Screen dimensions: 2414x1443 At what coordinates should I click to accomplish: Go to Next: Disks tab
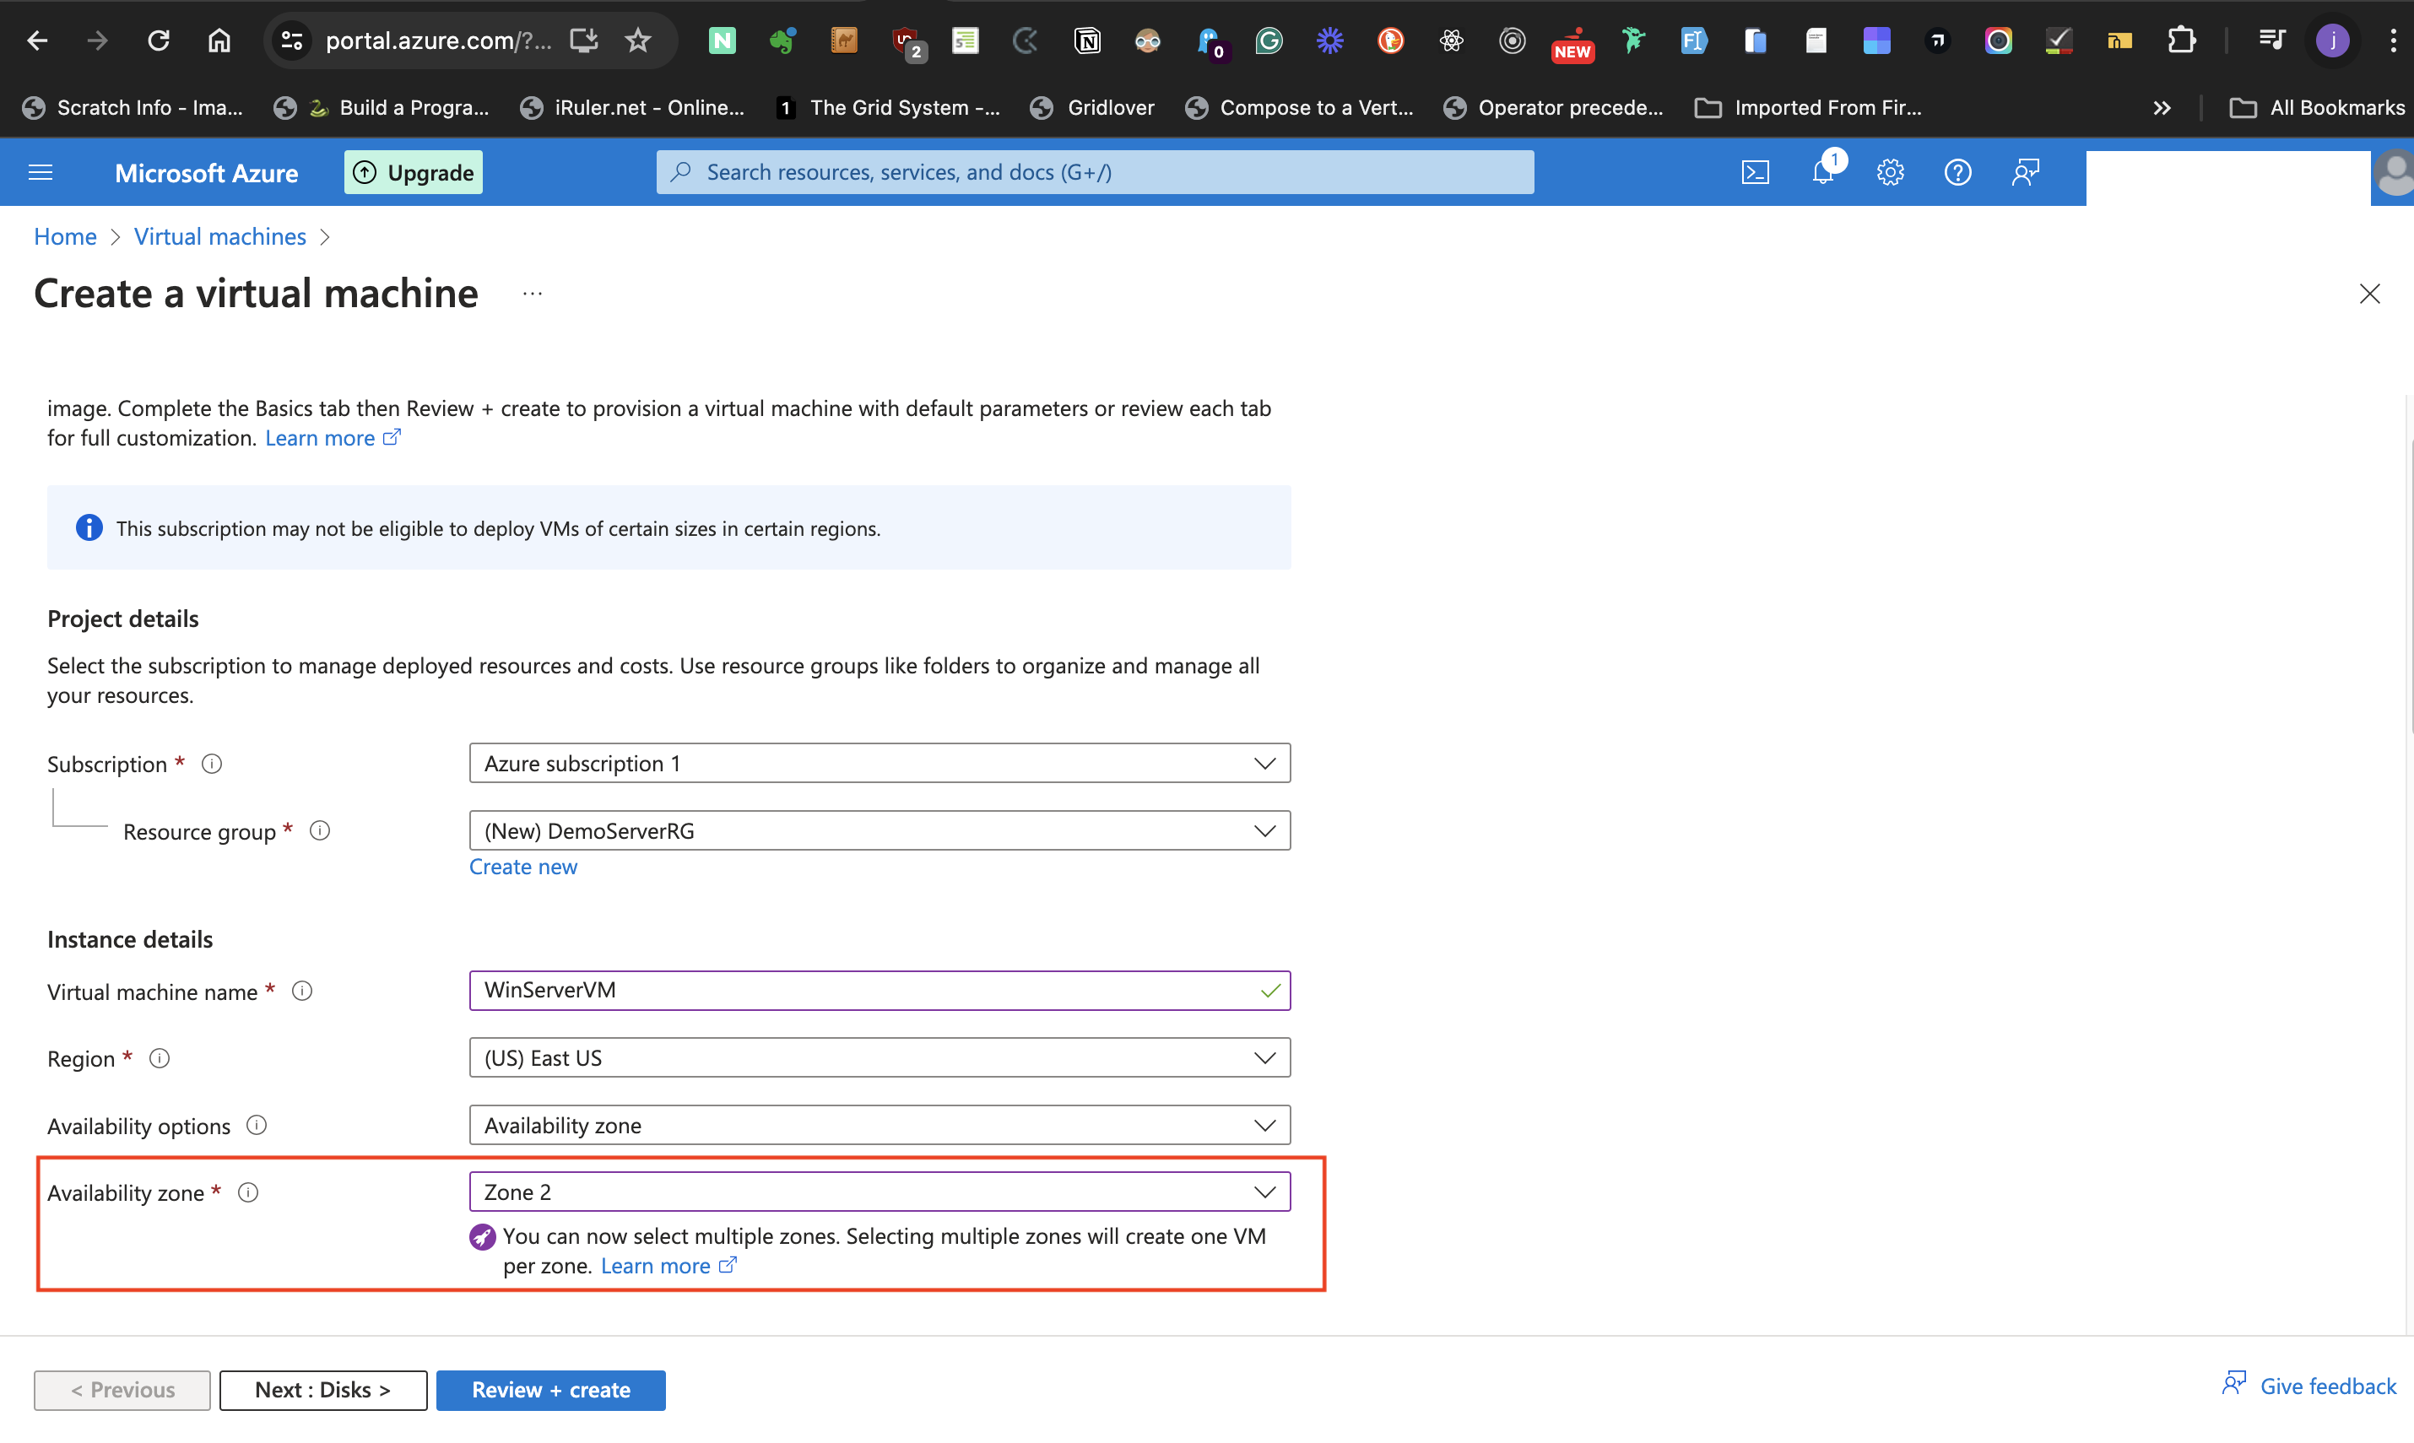pyautogui.click(x=323, y=1390)
